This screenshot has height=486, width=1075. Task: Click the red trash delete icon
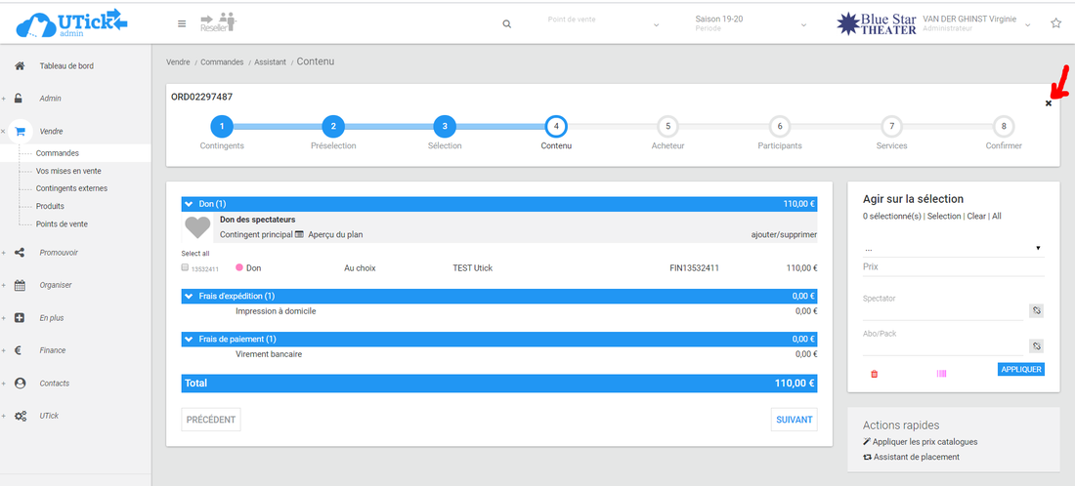coord(874,374)
